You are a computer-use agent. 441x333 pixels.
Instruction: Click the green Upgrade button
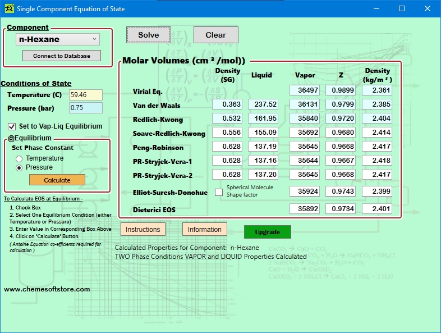coord(267,232)
